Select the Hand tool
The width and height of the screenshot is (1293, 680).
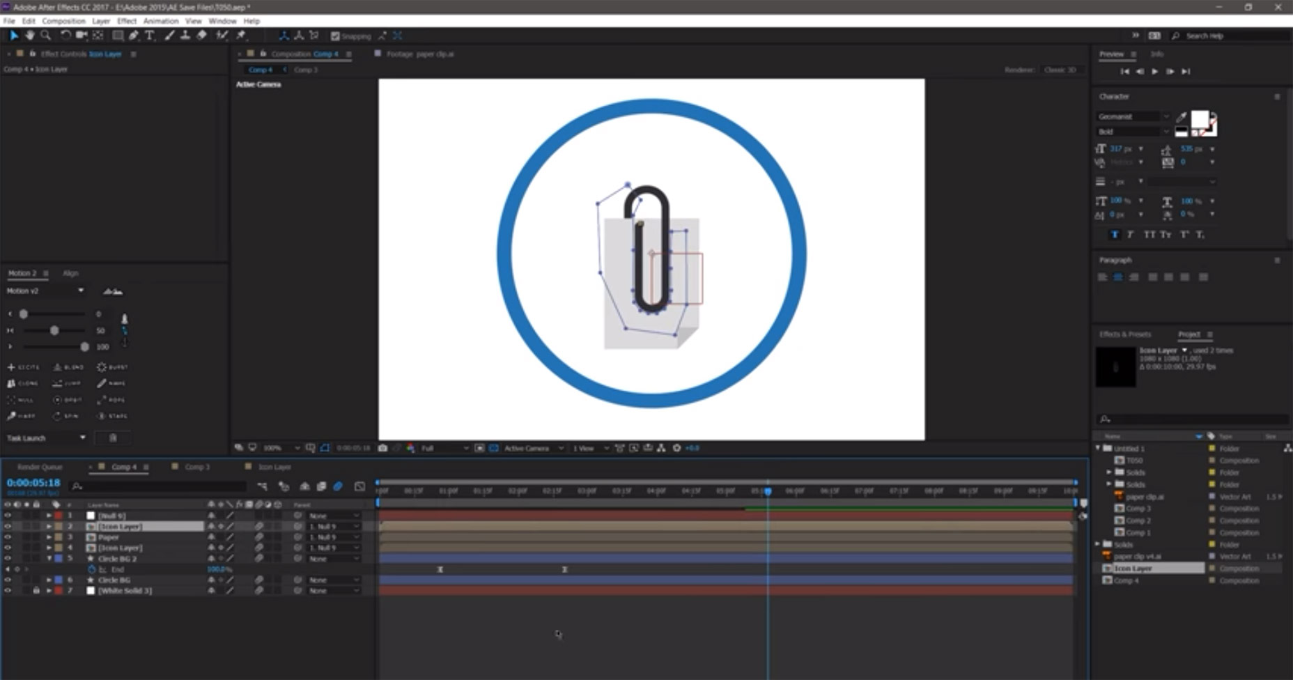[x=29, y=36]
